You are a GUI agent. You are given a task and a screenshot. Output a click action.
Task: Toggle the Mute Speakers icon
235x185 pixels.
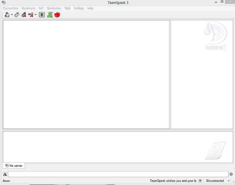coord(31,15)
